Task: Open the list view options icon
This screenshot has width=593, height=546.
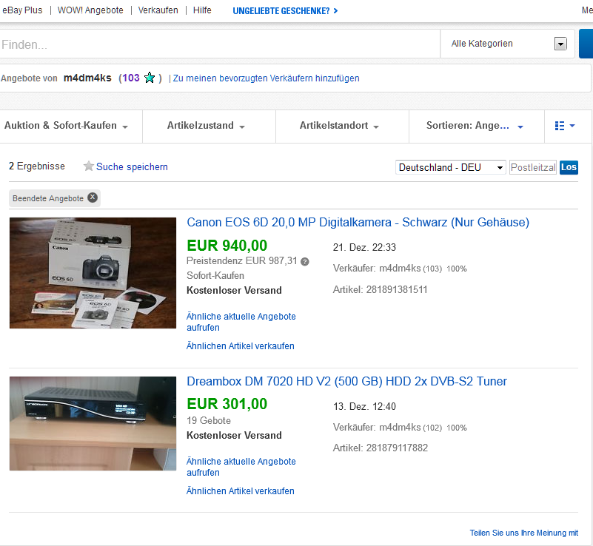Action: [x=565, y=126]
